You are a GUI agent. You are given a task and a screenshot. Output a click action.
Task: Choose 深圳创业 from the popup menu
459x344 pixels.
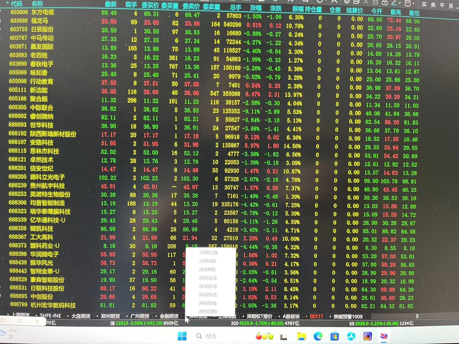click(x=208, y=303)
